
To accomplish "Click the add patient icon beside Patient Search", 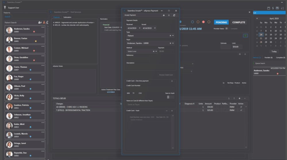I will coord(40,22).
